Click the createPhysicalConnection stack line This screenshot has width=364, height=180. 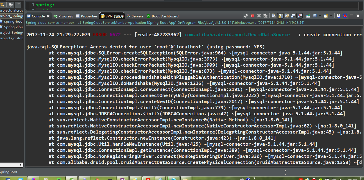[x=205, y=162]
